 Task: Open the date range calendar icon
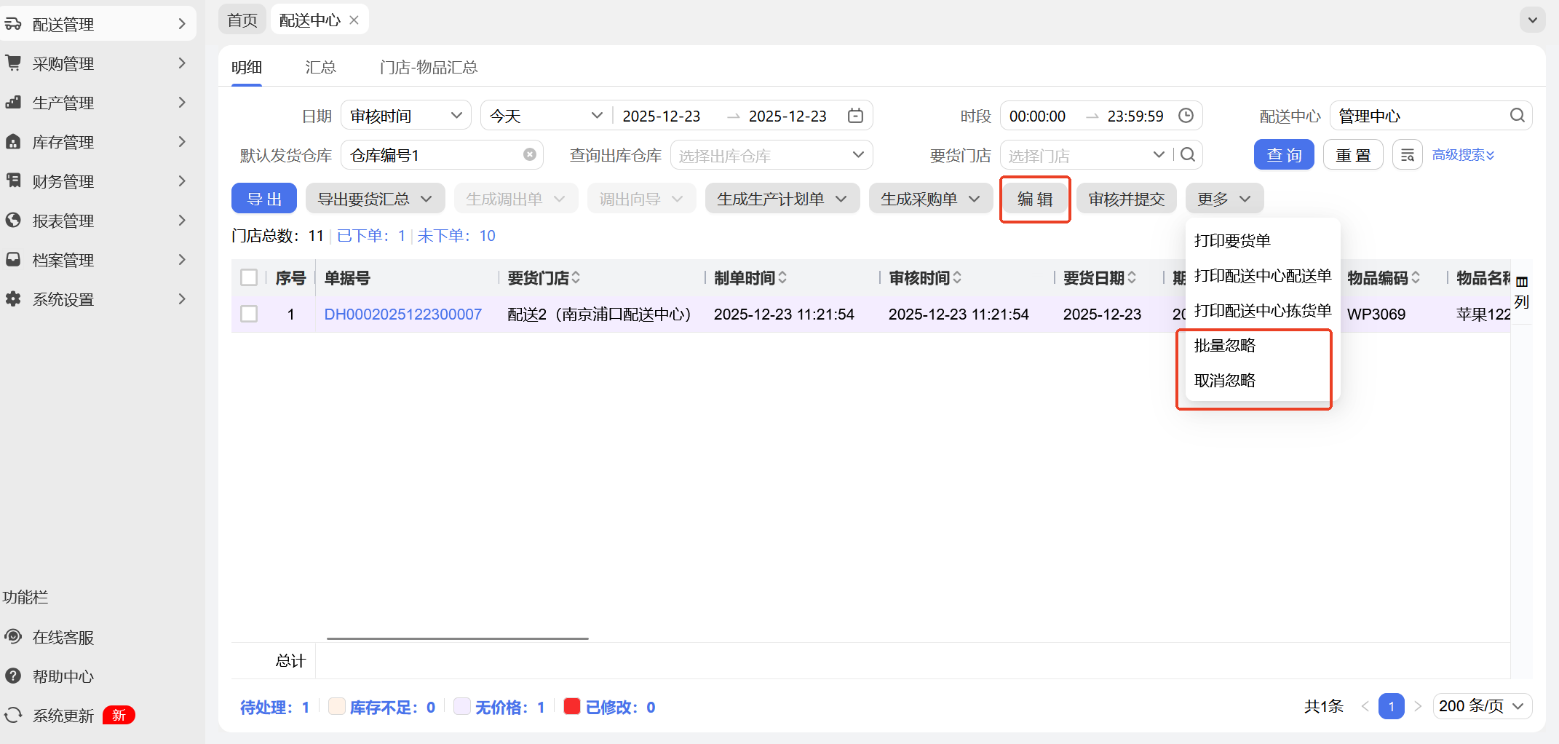[x=856, y=116]
